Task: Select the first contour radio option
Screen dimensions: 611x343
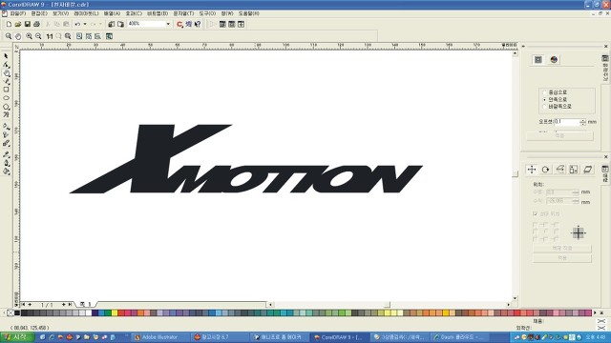Action: pyautogui.click(x=545, y=92)
